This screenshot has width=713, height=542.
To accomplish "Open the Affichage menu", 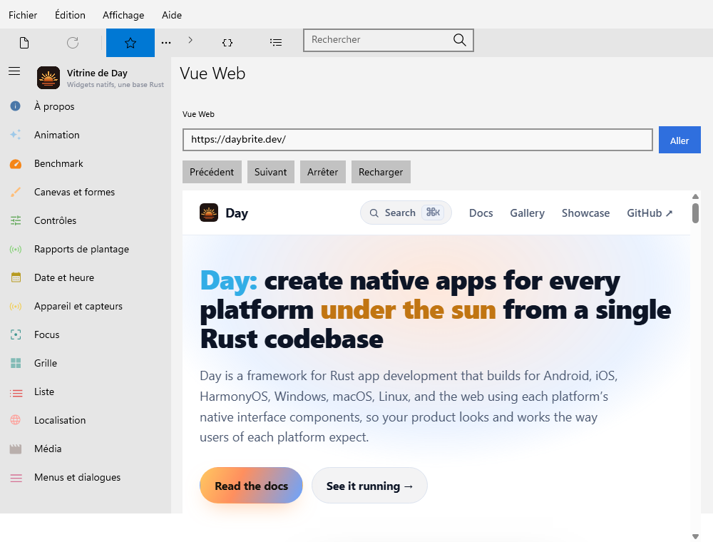I will pyautogui.click(x=123, y=15).
